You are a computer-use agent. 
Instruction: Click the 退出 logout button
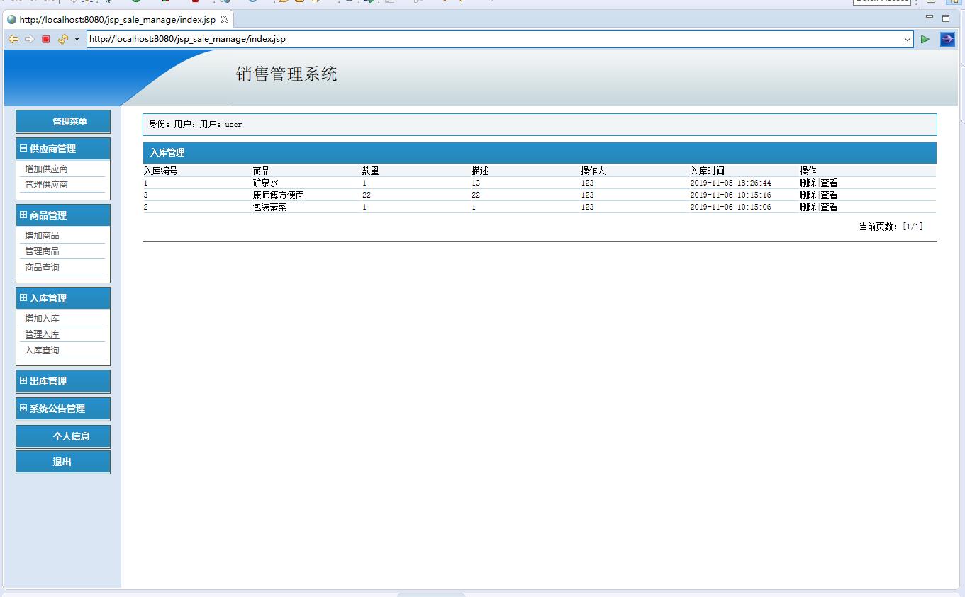click(62, 461)
